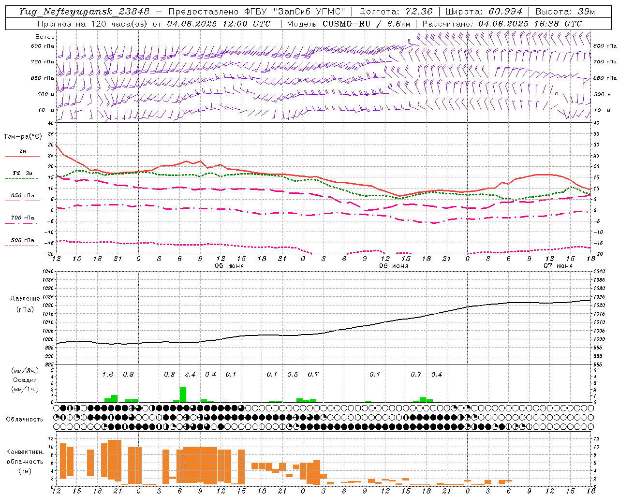This screenshot has height=495, width=619.
Task: Click the 'Модель COSMO-RU / 6.6км' text
Action: [349, 24]
